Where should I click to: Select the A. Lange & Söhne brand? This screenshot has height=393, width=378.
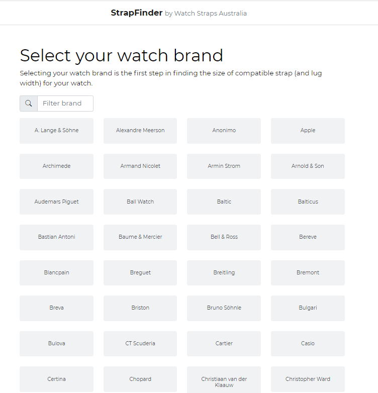(56, 131)
